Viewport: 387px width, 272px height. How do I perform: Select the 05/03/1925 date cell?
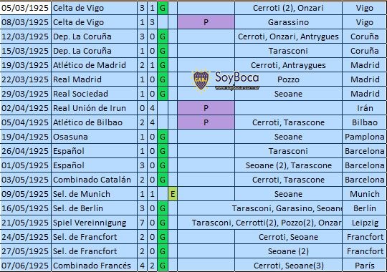click(26, 8)
